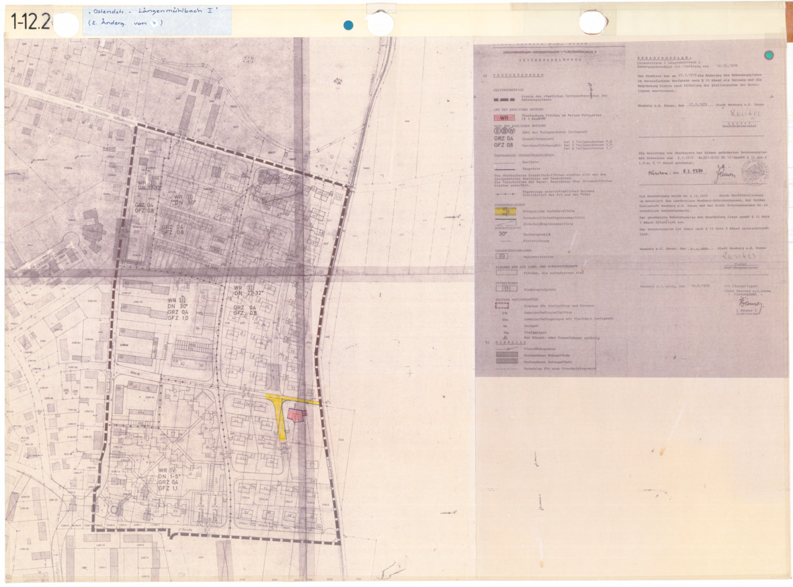Click the 'FESTSETZUNGEN' legend heading
Screen dimensions: 793x587
518,75
